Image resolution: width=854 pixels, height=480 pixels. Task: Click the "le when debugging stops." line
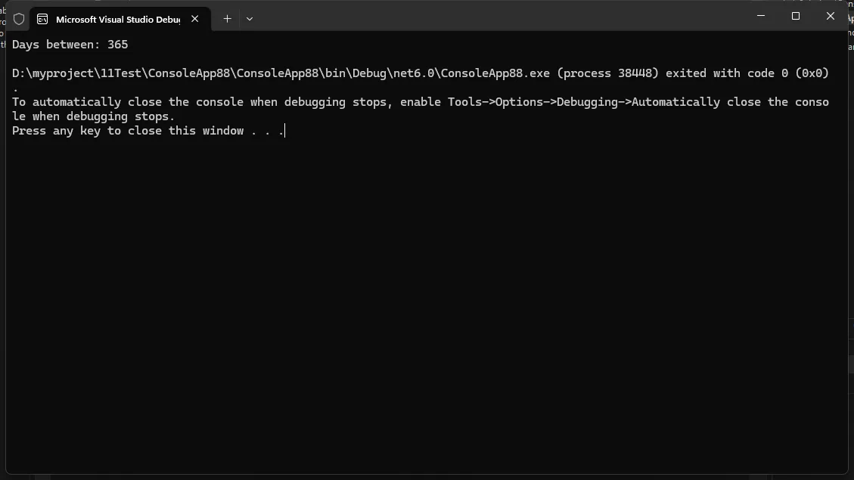tap(93, 116)
